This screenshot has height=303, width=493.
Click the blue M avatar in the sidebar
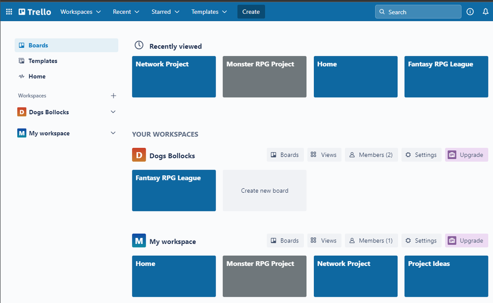pyautogui.click(x=22, y=133)
